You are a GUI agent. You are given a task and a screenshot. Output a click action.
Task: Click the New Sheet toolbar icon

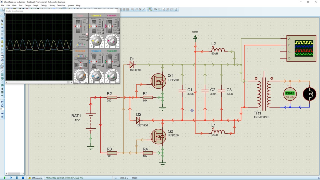tap(164, 9)
